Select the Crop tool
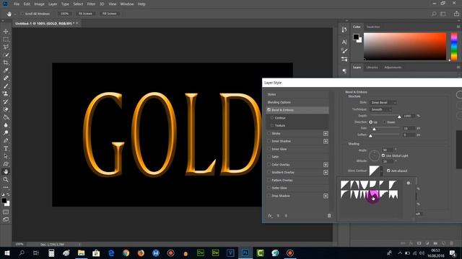This screenshot has width=462, height=259. 6,63
